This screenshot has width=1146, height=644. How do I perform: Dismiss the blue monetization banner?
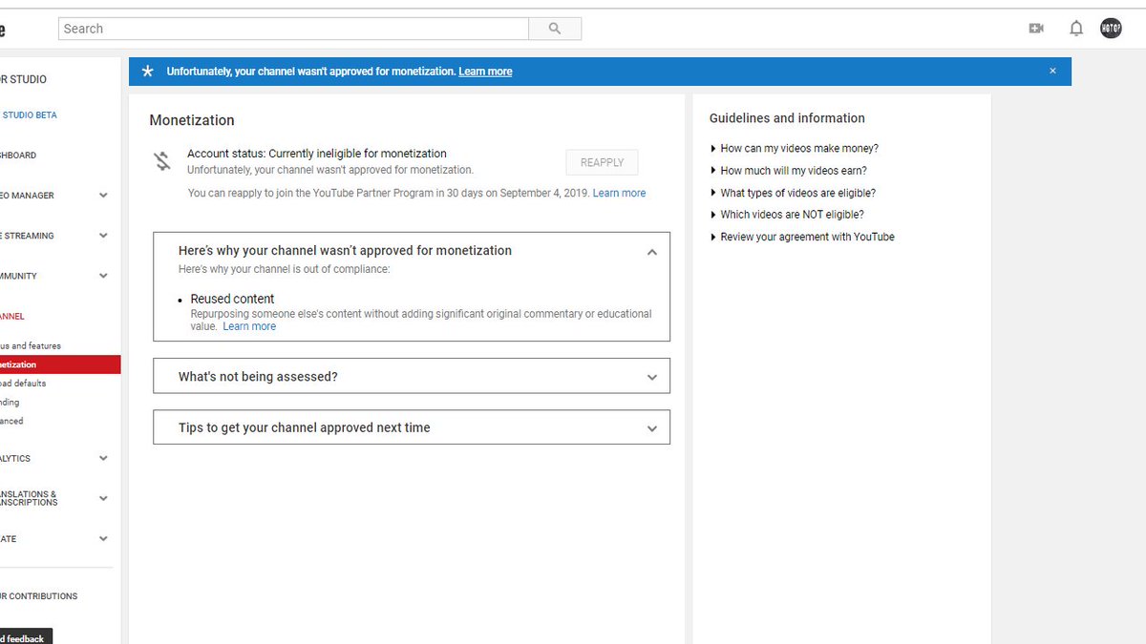pos(1052,72)
